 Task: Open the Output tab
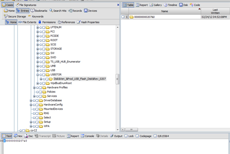tap(116, 136)
